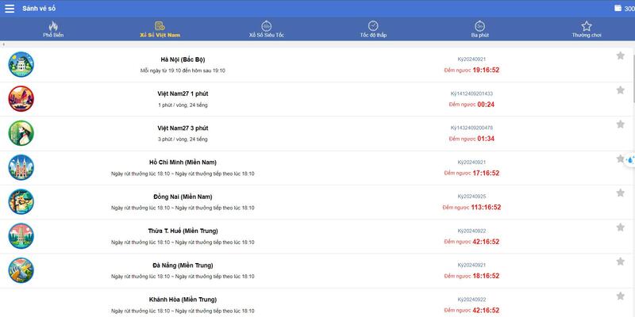This screenshot has width=635, height=317.
Task: Open the hamburger menu at top left
Action: (x=10, y=8)
